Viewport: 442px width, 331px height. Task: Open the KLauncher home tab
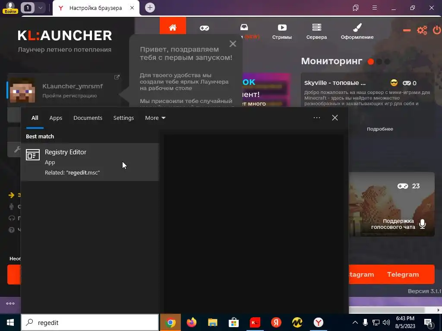[x=173, y=27]
